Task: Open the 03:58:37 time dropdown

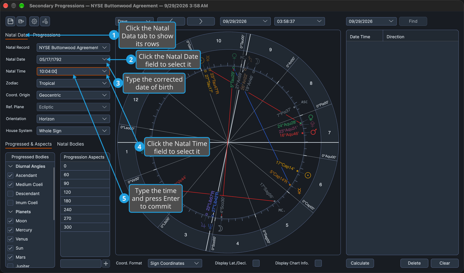Action: [x=299, y=21]
